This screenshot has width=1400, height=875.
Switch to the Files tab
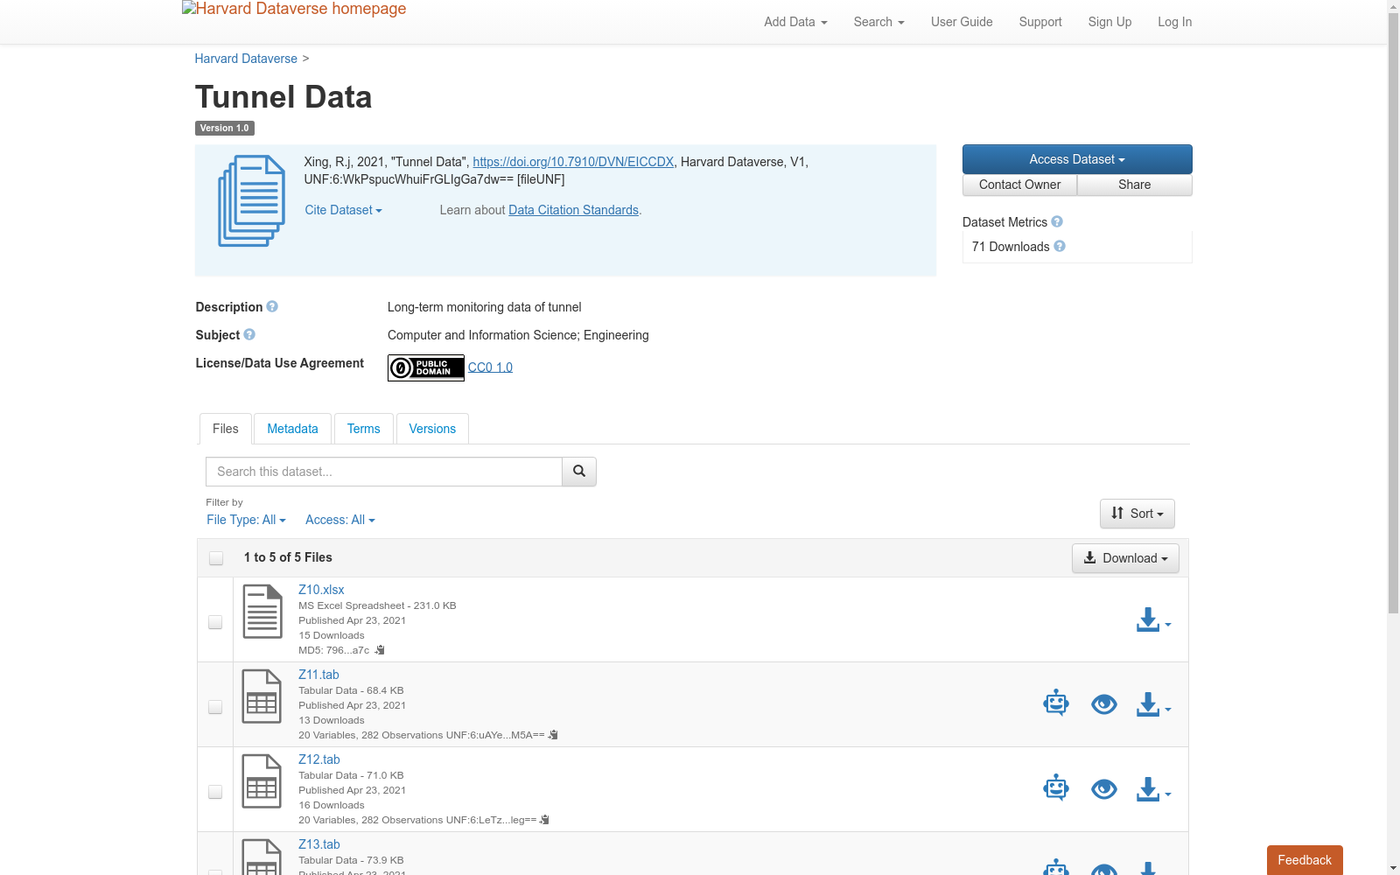pyautogui.click(x=226, y=429)
